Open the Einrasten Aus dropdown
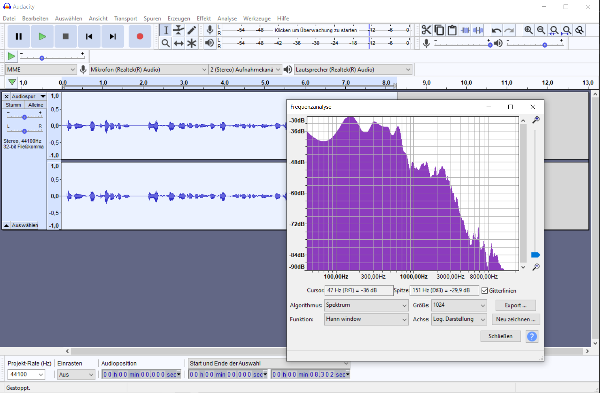Image resolution: width=600 pixels, height=393 pixels. tap(76, 374)
